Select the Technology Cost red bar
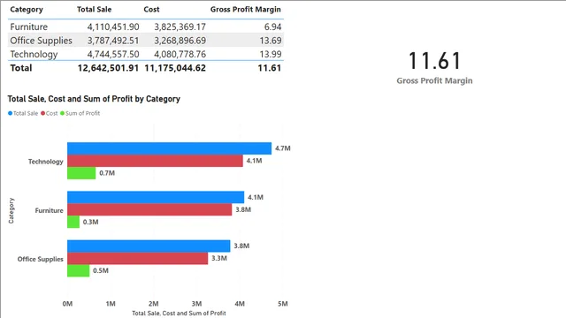This screenshot has width=566, height=318. point(155,161)
